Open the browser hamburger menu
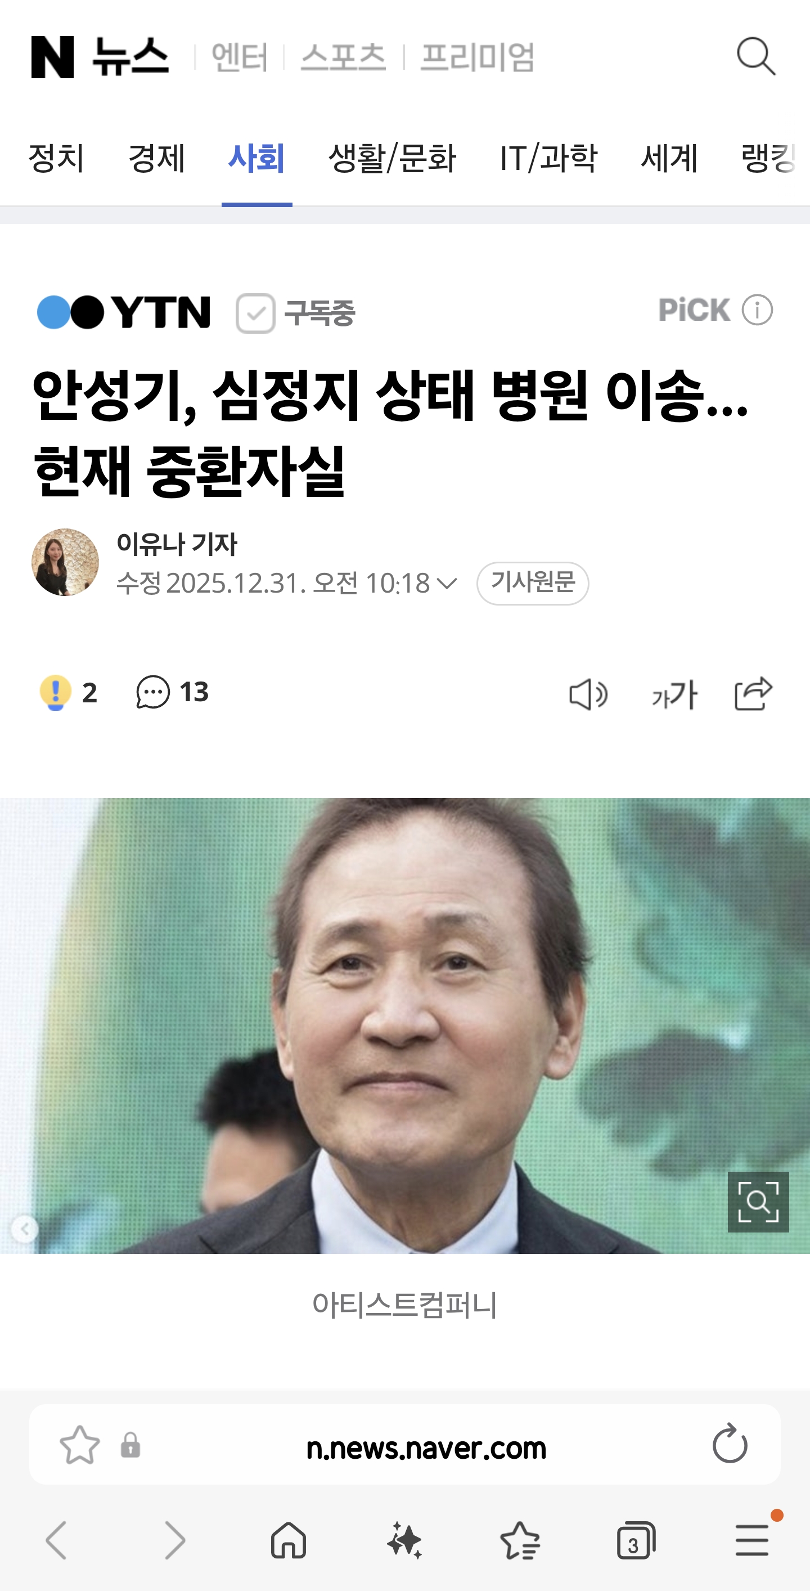This screenshot has height=1591, width=810. coord(752,1540)
